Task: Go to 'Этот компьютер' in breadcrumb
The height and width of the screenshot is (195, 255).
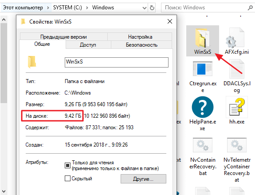Action: click(x=23, y=8)
